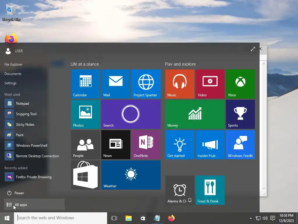Click the search the web and Windows box
The width and height of the screenshot is (298, 224).
coord(61,218)
